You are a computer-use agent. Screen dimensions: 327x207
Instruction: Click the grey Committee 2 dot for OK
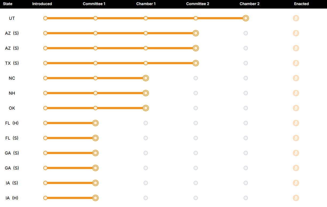point(196,108)
